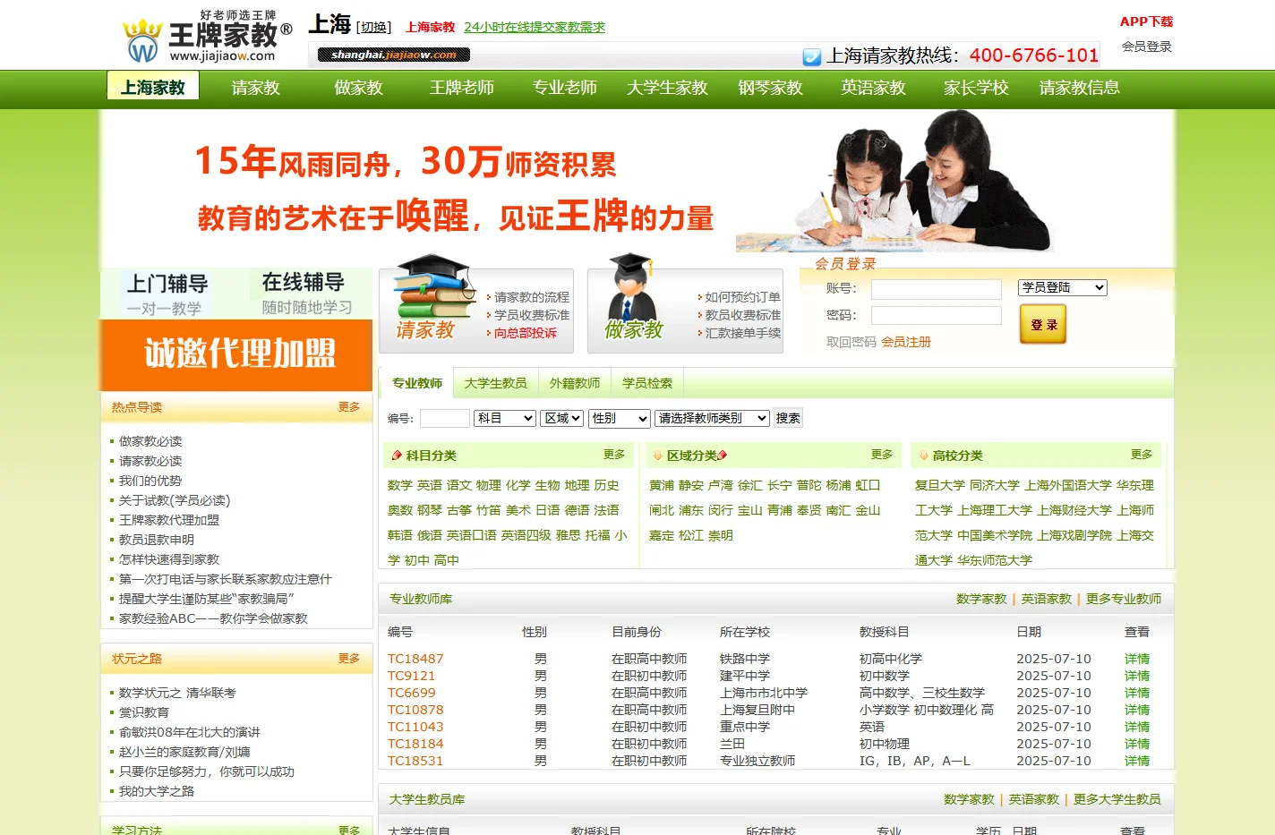The width and height of the screenshot is (1275, 835).
Task: Open the 请家教 nav menu item
Action: [x=256, y=88]
